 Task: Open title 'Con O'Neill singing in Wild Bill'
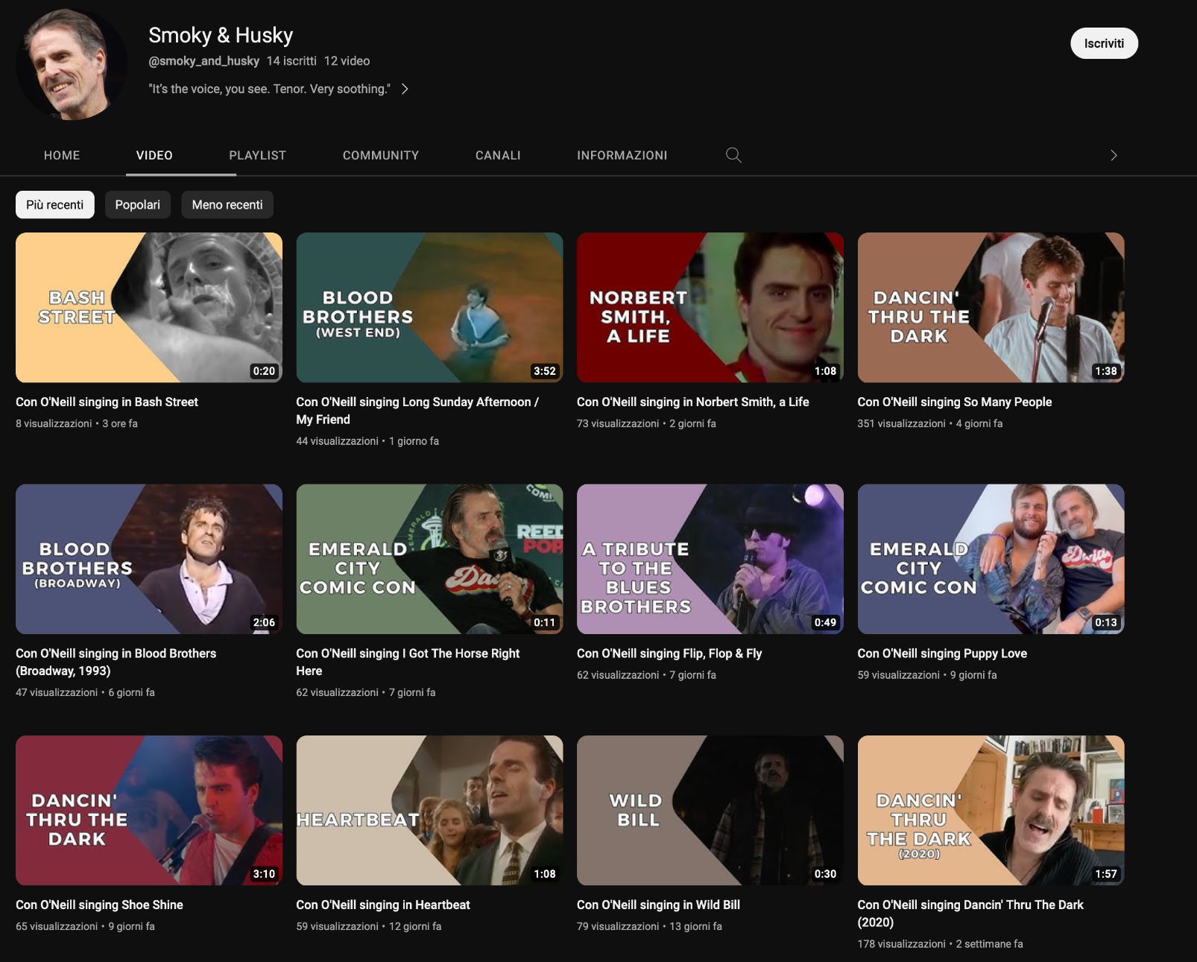coord(658,905)
